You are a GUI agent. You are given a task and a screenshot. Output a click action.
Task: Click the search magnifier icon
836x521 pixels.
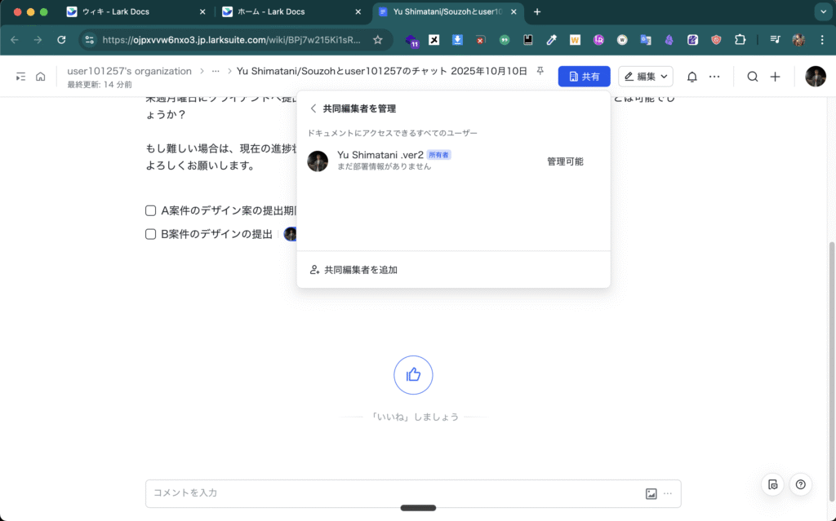[753, 77]
